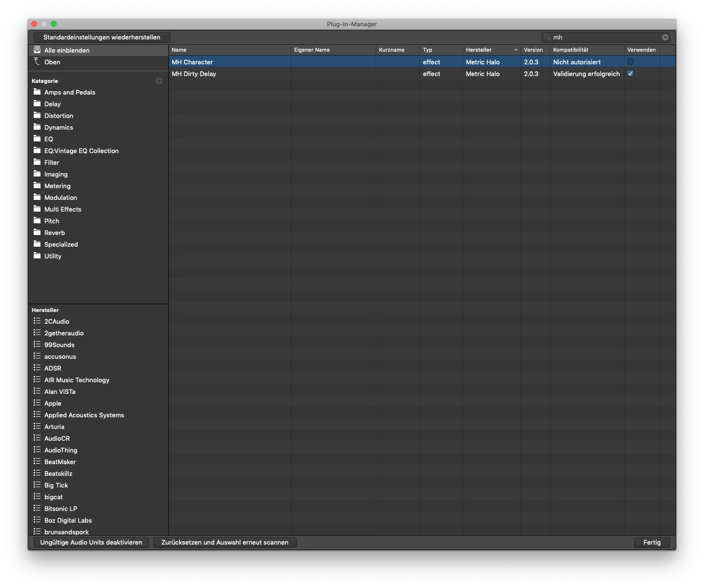Open the Dynamics category

(x=59, y=127)
